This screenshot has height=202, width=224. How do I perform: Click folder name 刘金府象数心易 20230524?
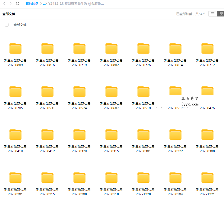coord(79,106)
